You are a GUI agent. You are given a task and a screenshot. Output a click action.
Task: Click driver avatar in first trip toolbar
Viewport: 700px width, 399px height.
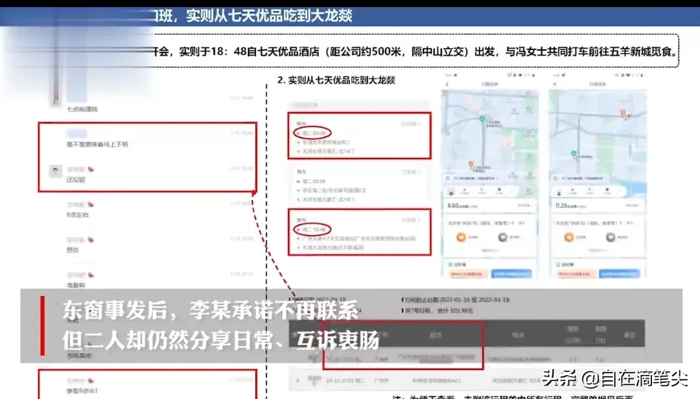point(451,192)
